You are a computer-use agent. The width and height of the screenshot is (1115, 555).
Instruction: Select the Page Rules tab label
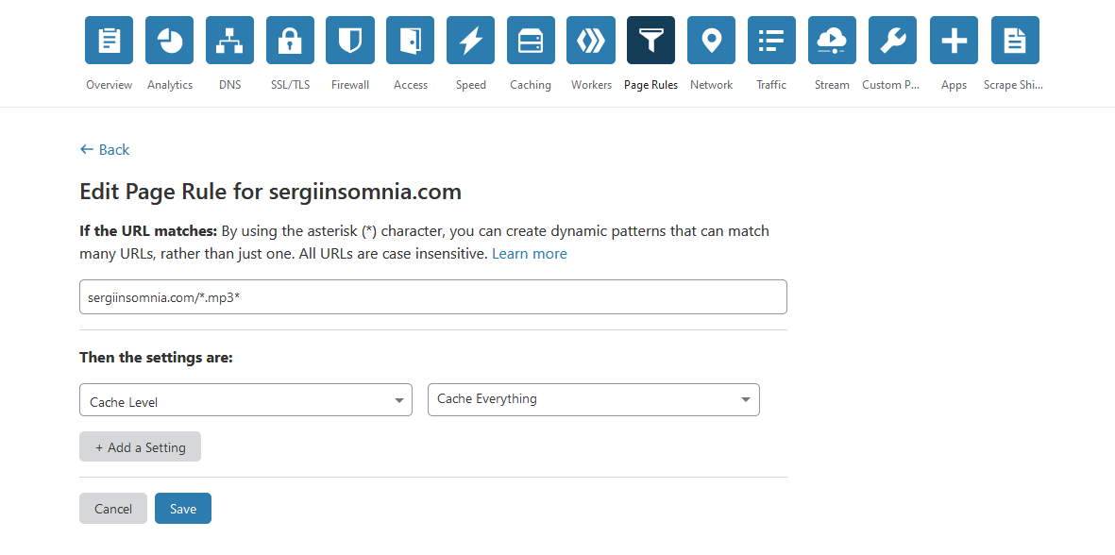click(x=650, y=85)
